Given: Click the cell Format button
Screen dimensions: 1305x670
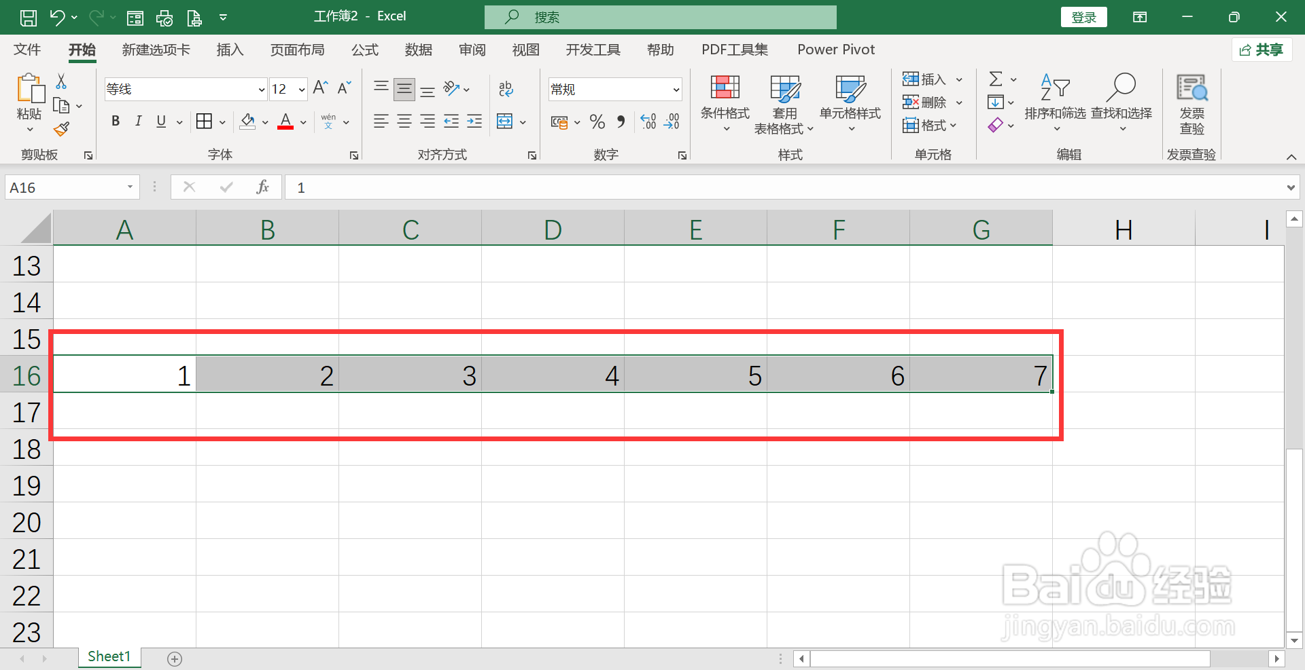Looking at the screenshot, I should 930,126.
